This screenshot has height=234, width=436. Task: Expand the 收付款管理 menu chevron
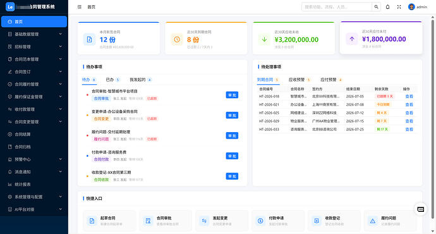60,109
